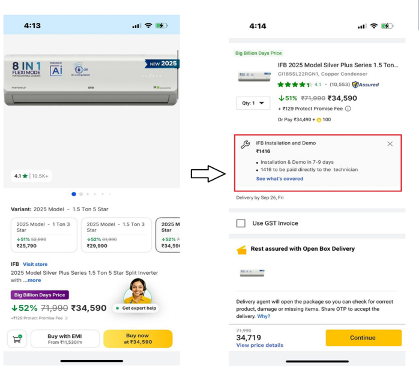Open the Qty: 1 dropdown
Viewport: 419px width, 375px height.
pos(253,103)
